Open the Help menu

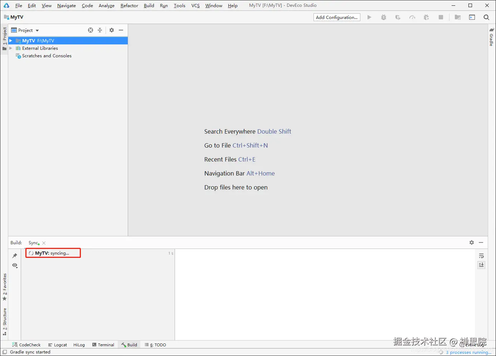point(233,5)
